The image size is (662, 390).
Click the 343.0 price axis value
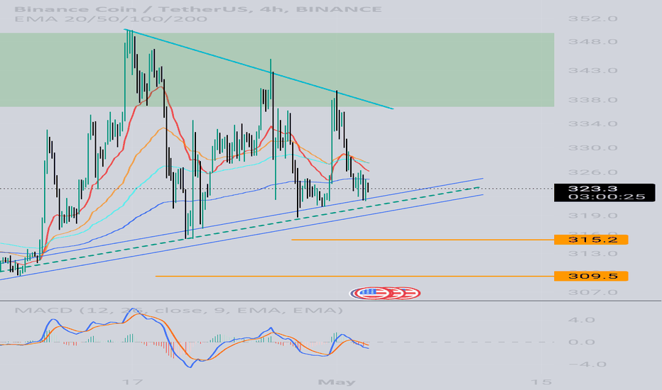tap(593, 70)
